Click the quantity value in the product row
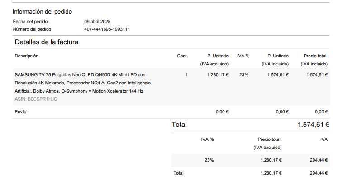 [187, 75]
